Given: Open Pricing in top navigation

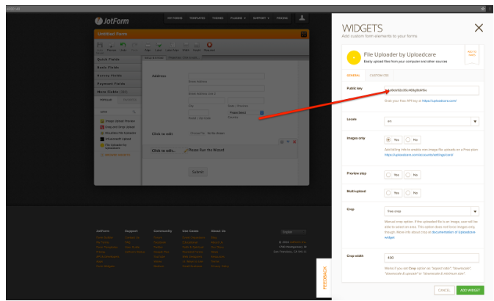Looking at the screenshot, I should pos(283,18).
